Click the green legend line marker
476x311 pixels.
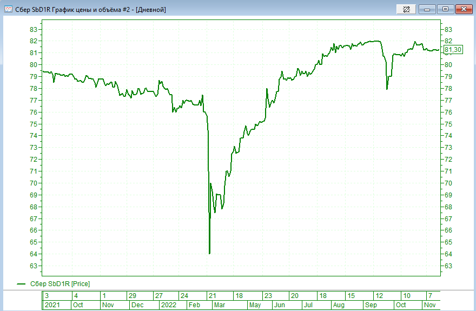tap(21, 283)
